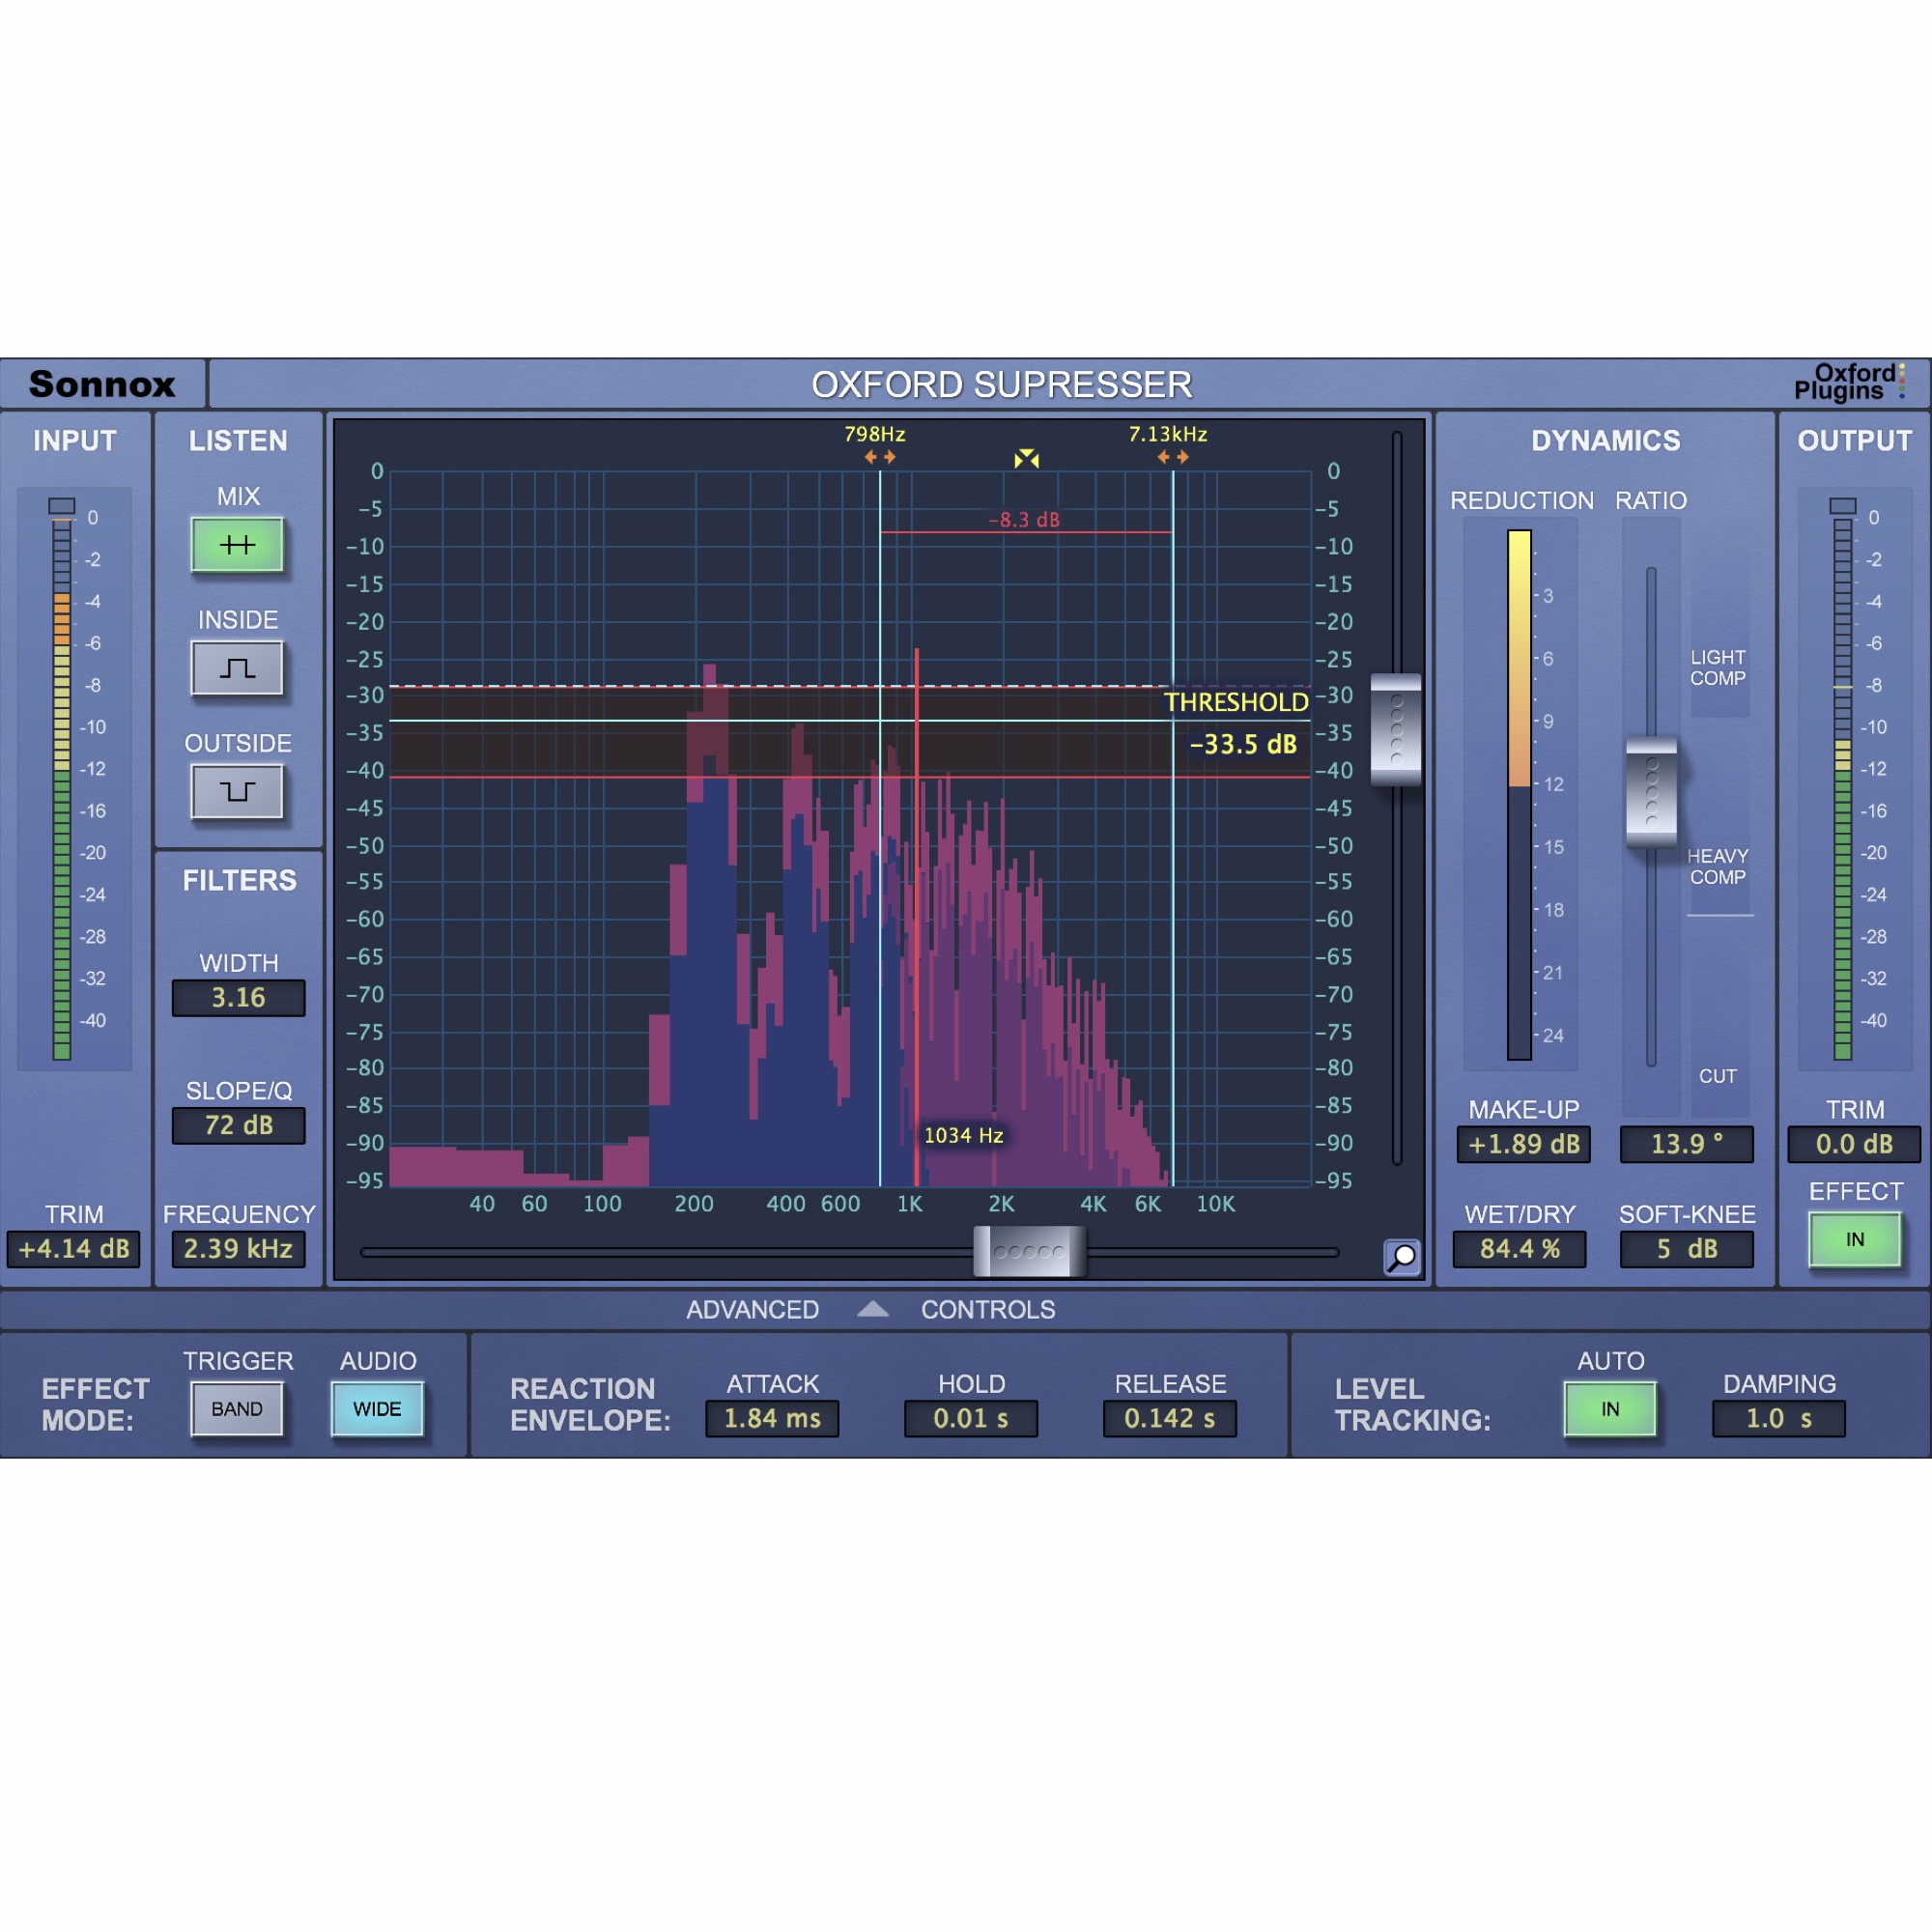Click the RATIO slider handle
The width and height of the screenshot is (1932, 1932).
tap(1651, 792)
